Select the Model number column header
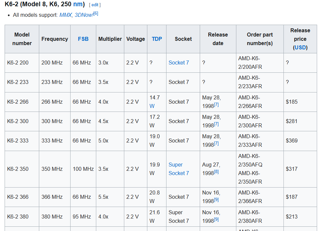The image size is (327, 231). click(22, 39)
